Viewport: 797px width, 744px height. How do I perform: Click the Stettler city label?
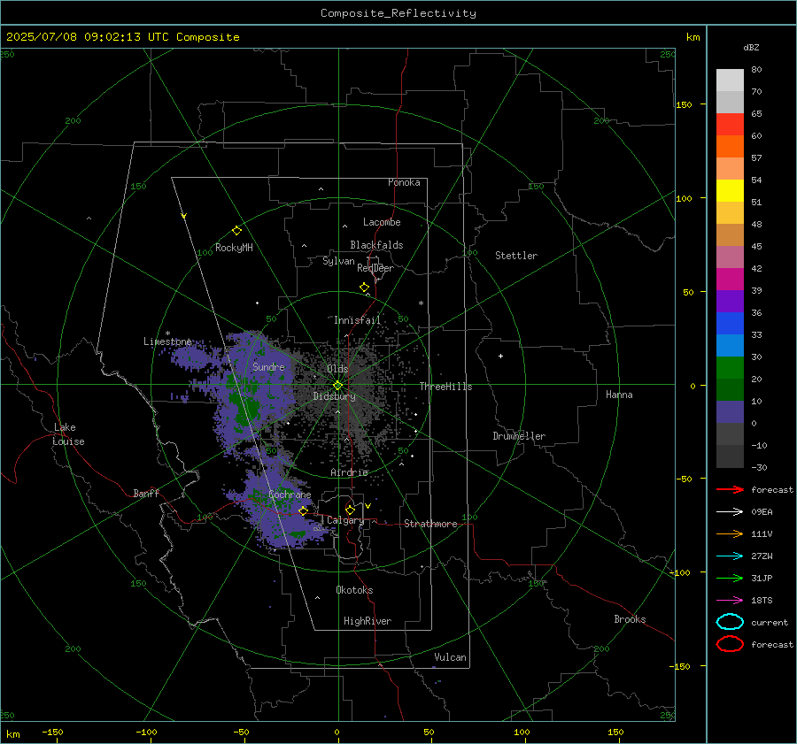tap(516, 256)
